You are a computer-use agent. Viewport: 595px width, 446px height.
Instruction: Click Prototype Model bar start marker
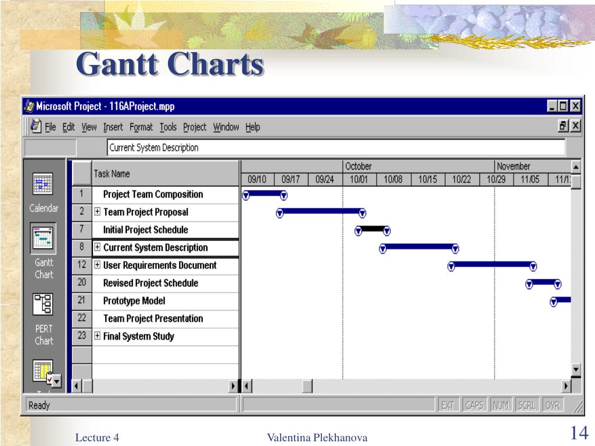[554, 302]
